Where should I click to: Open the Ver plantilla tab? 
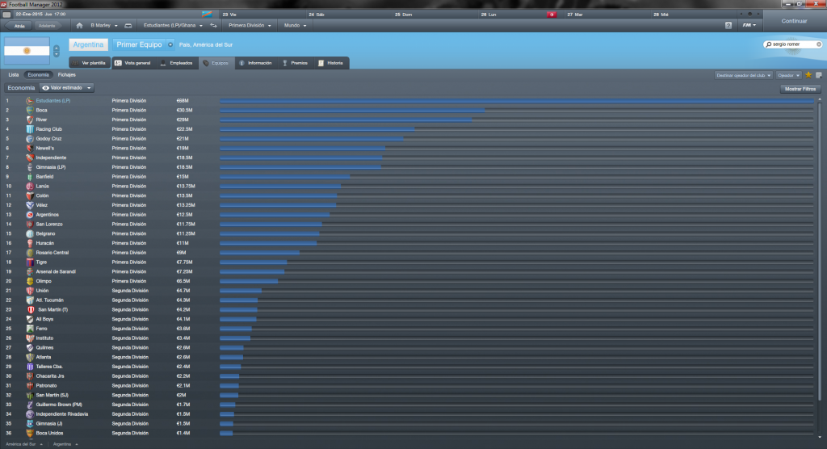90,63
